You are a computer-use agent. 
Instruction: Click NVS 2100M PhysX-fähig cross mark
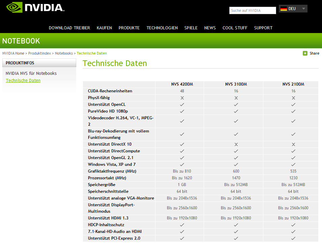(x=293, y=98)
